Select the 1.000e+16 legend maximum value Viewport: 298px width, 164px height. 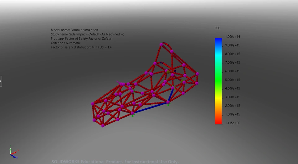tap(233, 37)
